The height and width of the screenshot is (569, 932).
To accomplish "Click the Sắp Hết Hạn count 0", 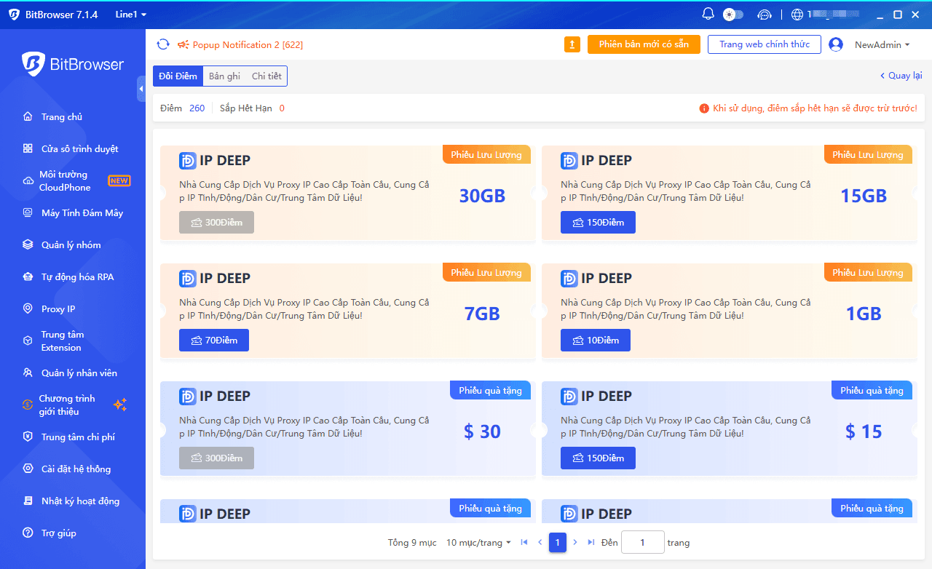I will click(282, 108).
